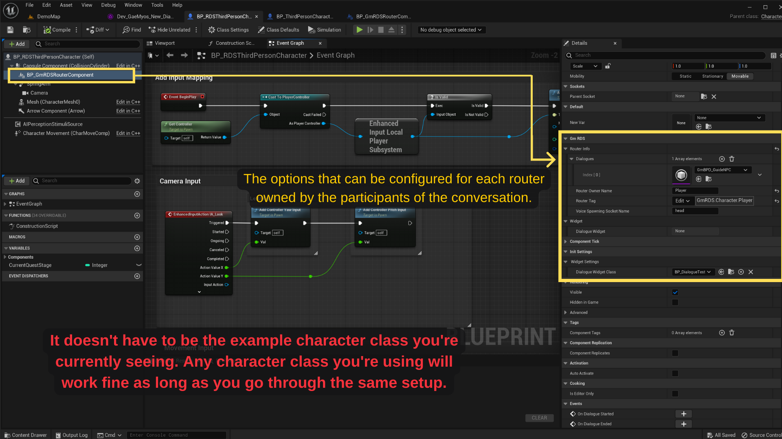Click the components Search field

coord(88,44)
